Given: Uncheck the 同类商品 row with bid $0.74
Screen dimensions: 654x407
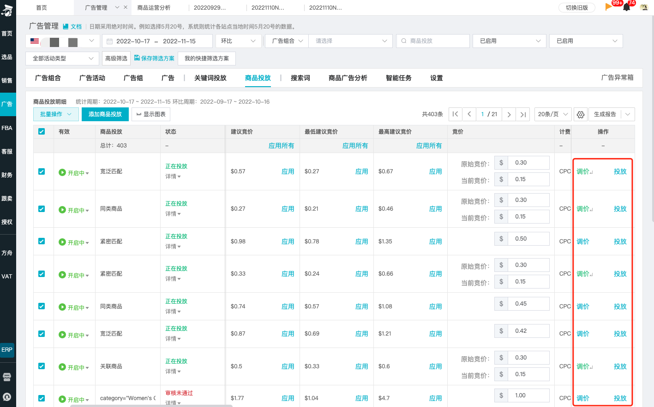Looking at the screenshot, I should point(42,306).
